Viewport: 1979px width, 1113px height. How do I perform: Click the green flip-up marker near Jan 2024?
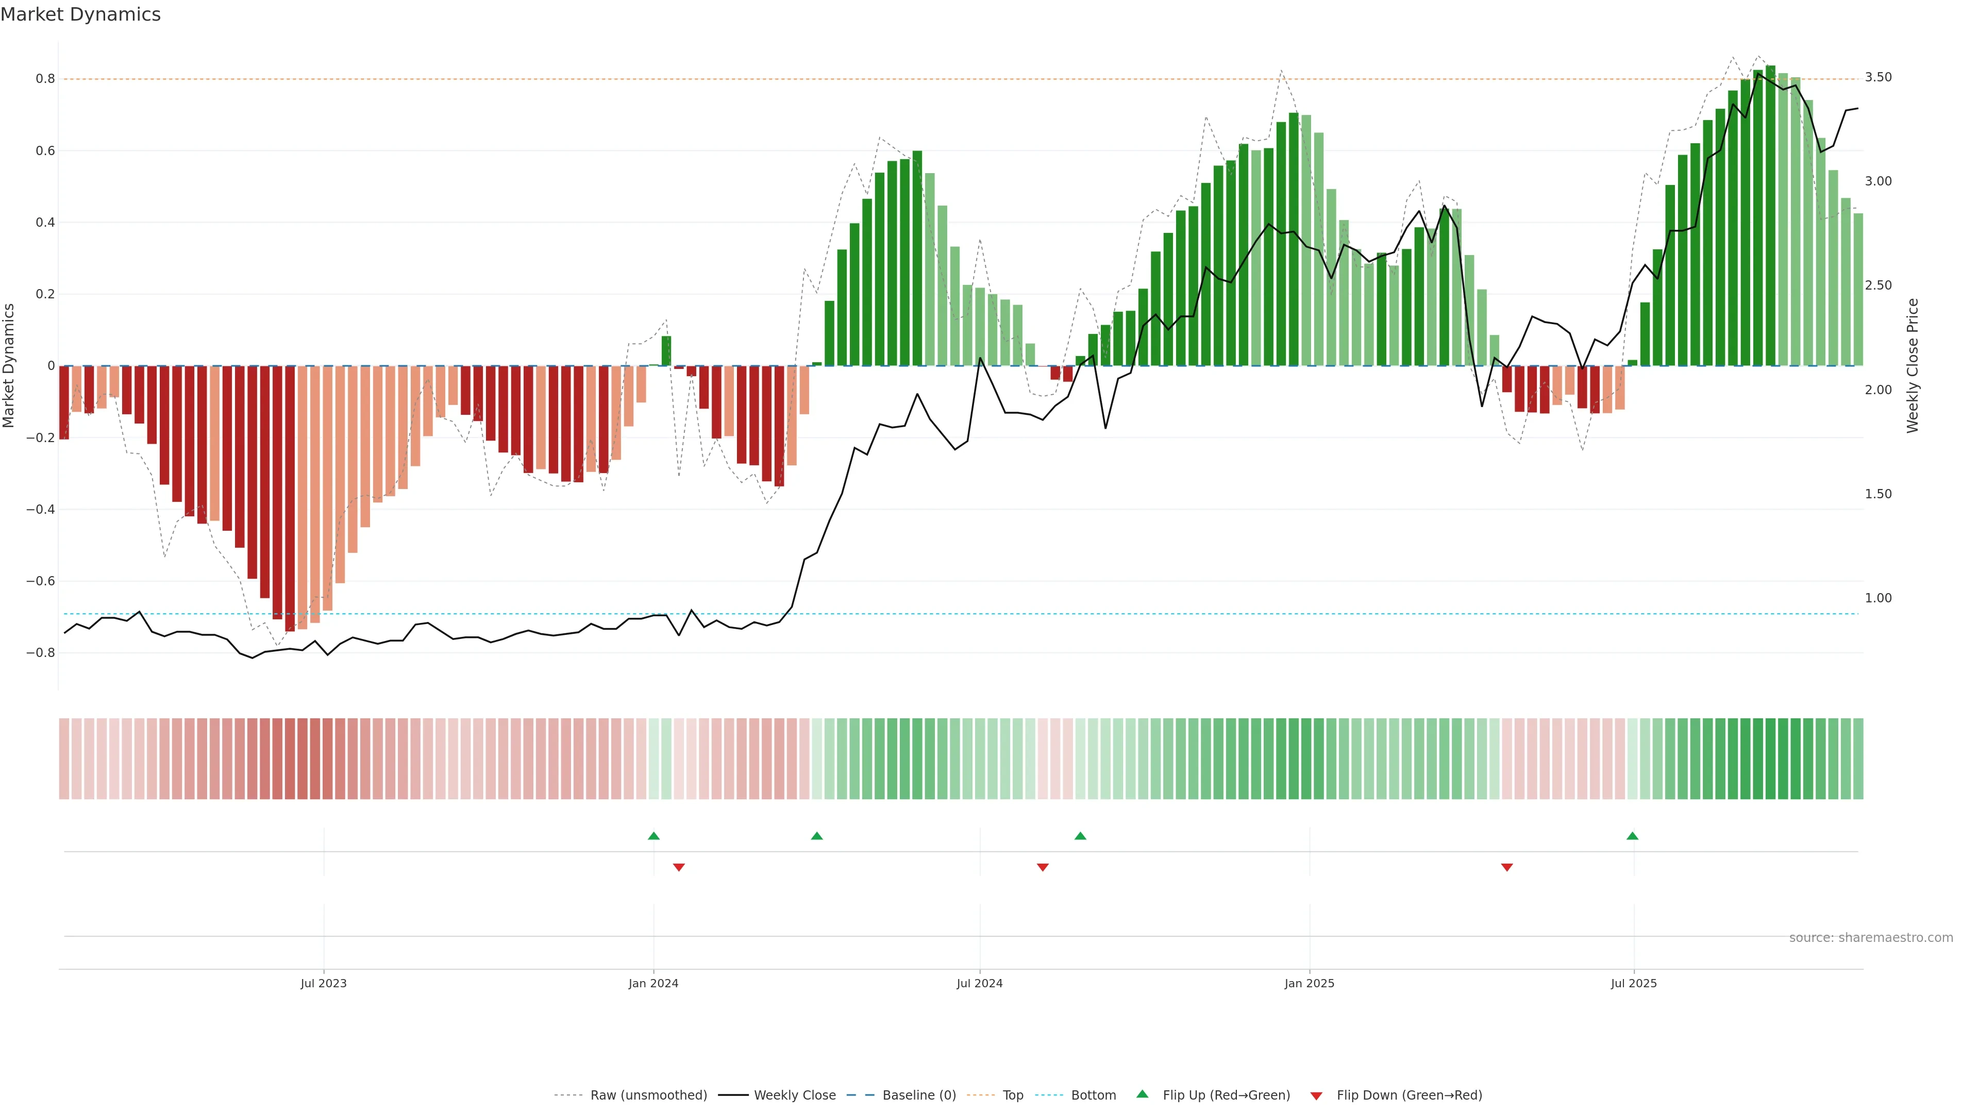click(654, 836)
